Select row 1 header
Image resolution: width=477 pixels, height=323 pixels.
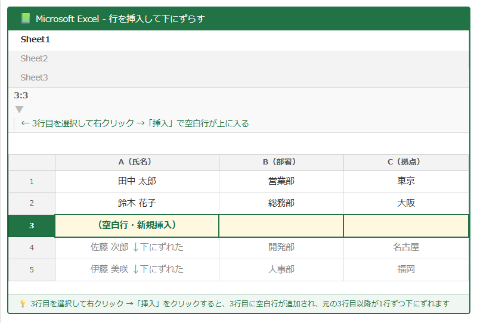pos(32,182)
